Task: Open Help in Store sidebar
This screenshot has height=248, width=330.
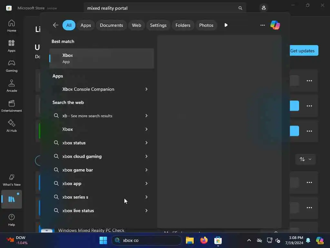Action: coord(12,220)
